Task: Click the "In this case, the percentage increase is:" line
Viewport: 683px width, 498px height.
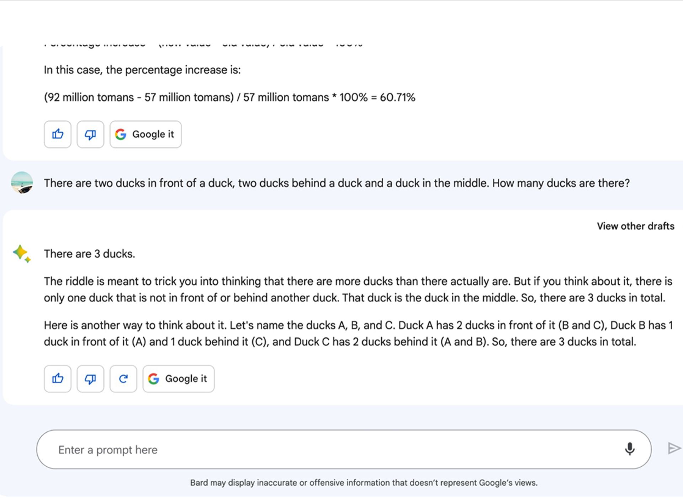Action: pos(142,70)
